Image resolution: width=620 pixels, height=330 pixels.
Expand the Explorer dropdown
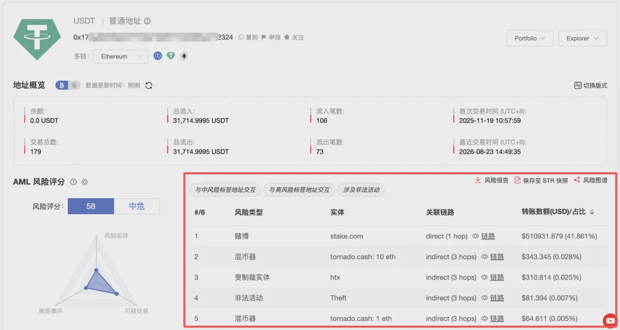tap(583, 38)
